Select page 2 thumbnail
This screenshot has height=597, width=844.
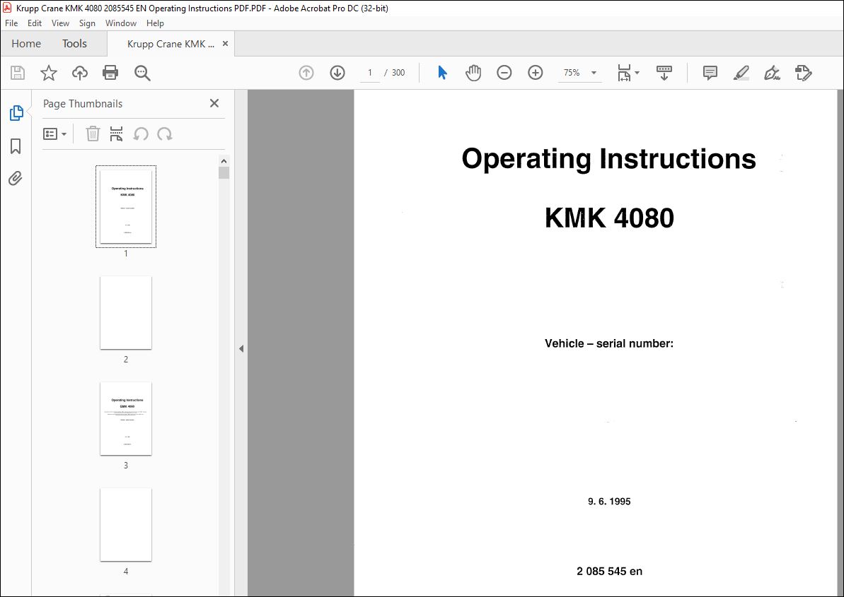[126, 313]
